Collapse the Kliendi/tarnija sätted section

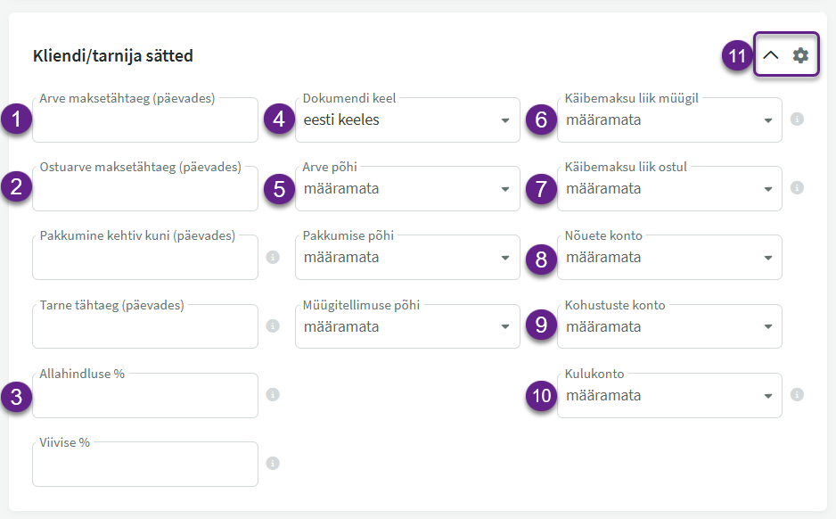click(x=771, y=55)
